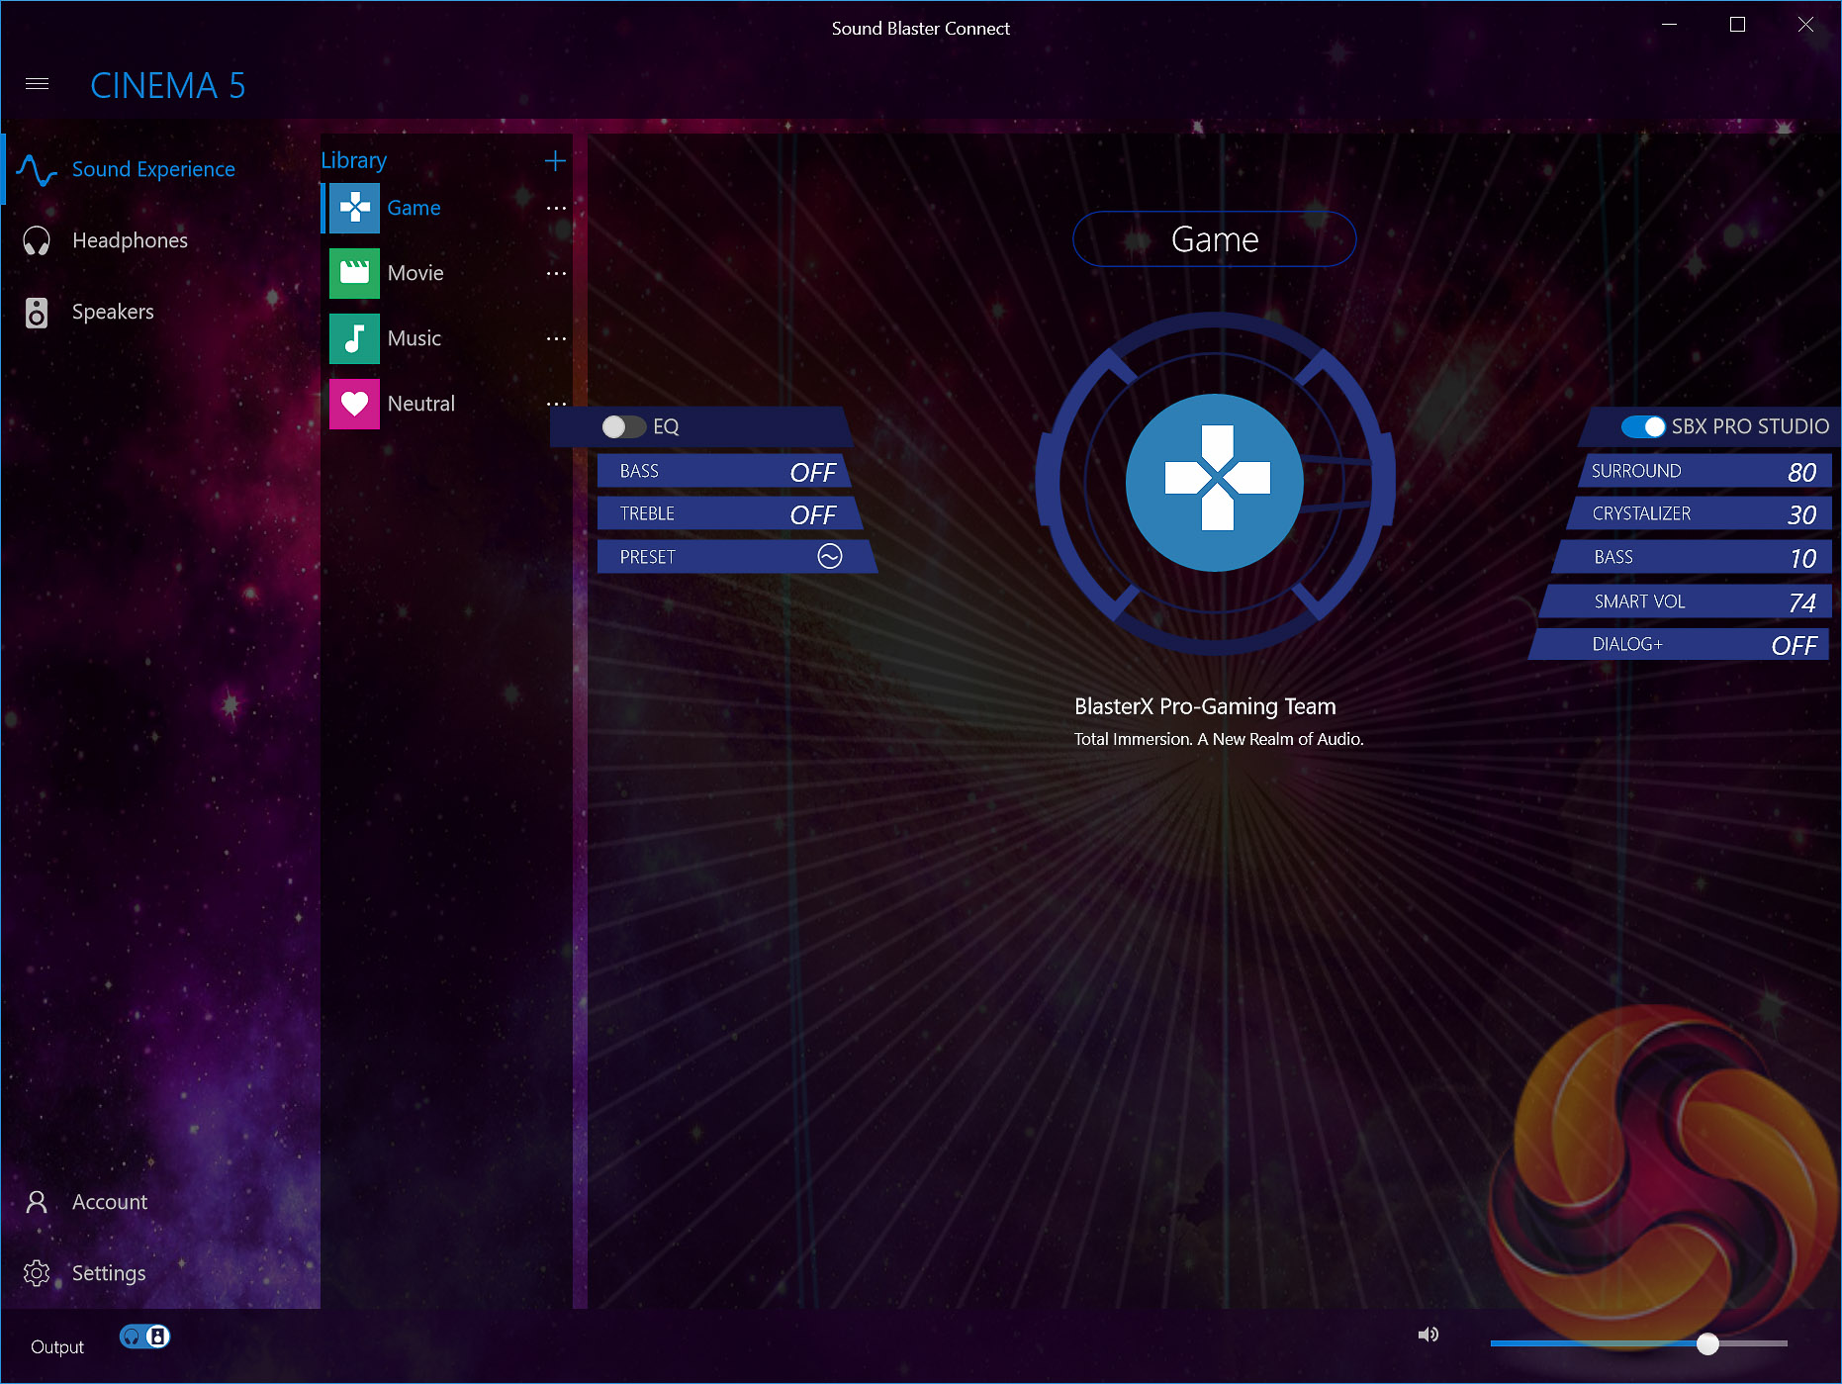This screenshot has height=1384, width=1842.
Task: Open the hamburger navigation menu
Action: 37,84
